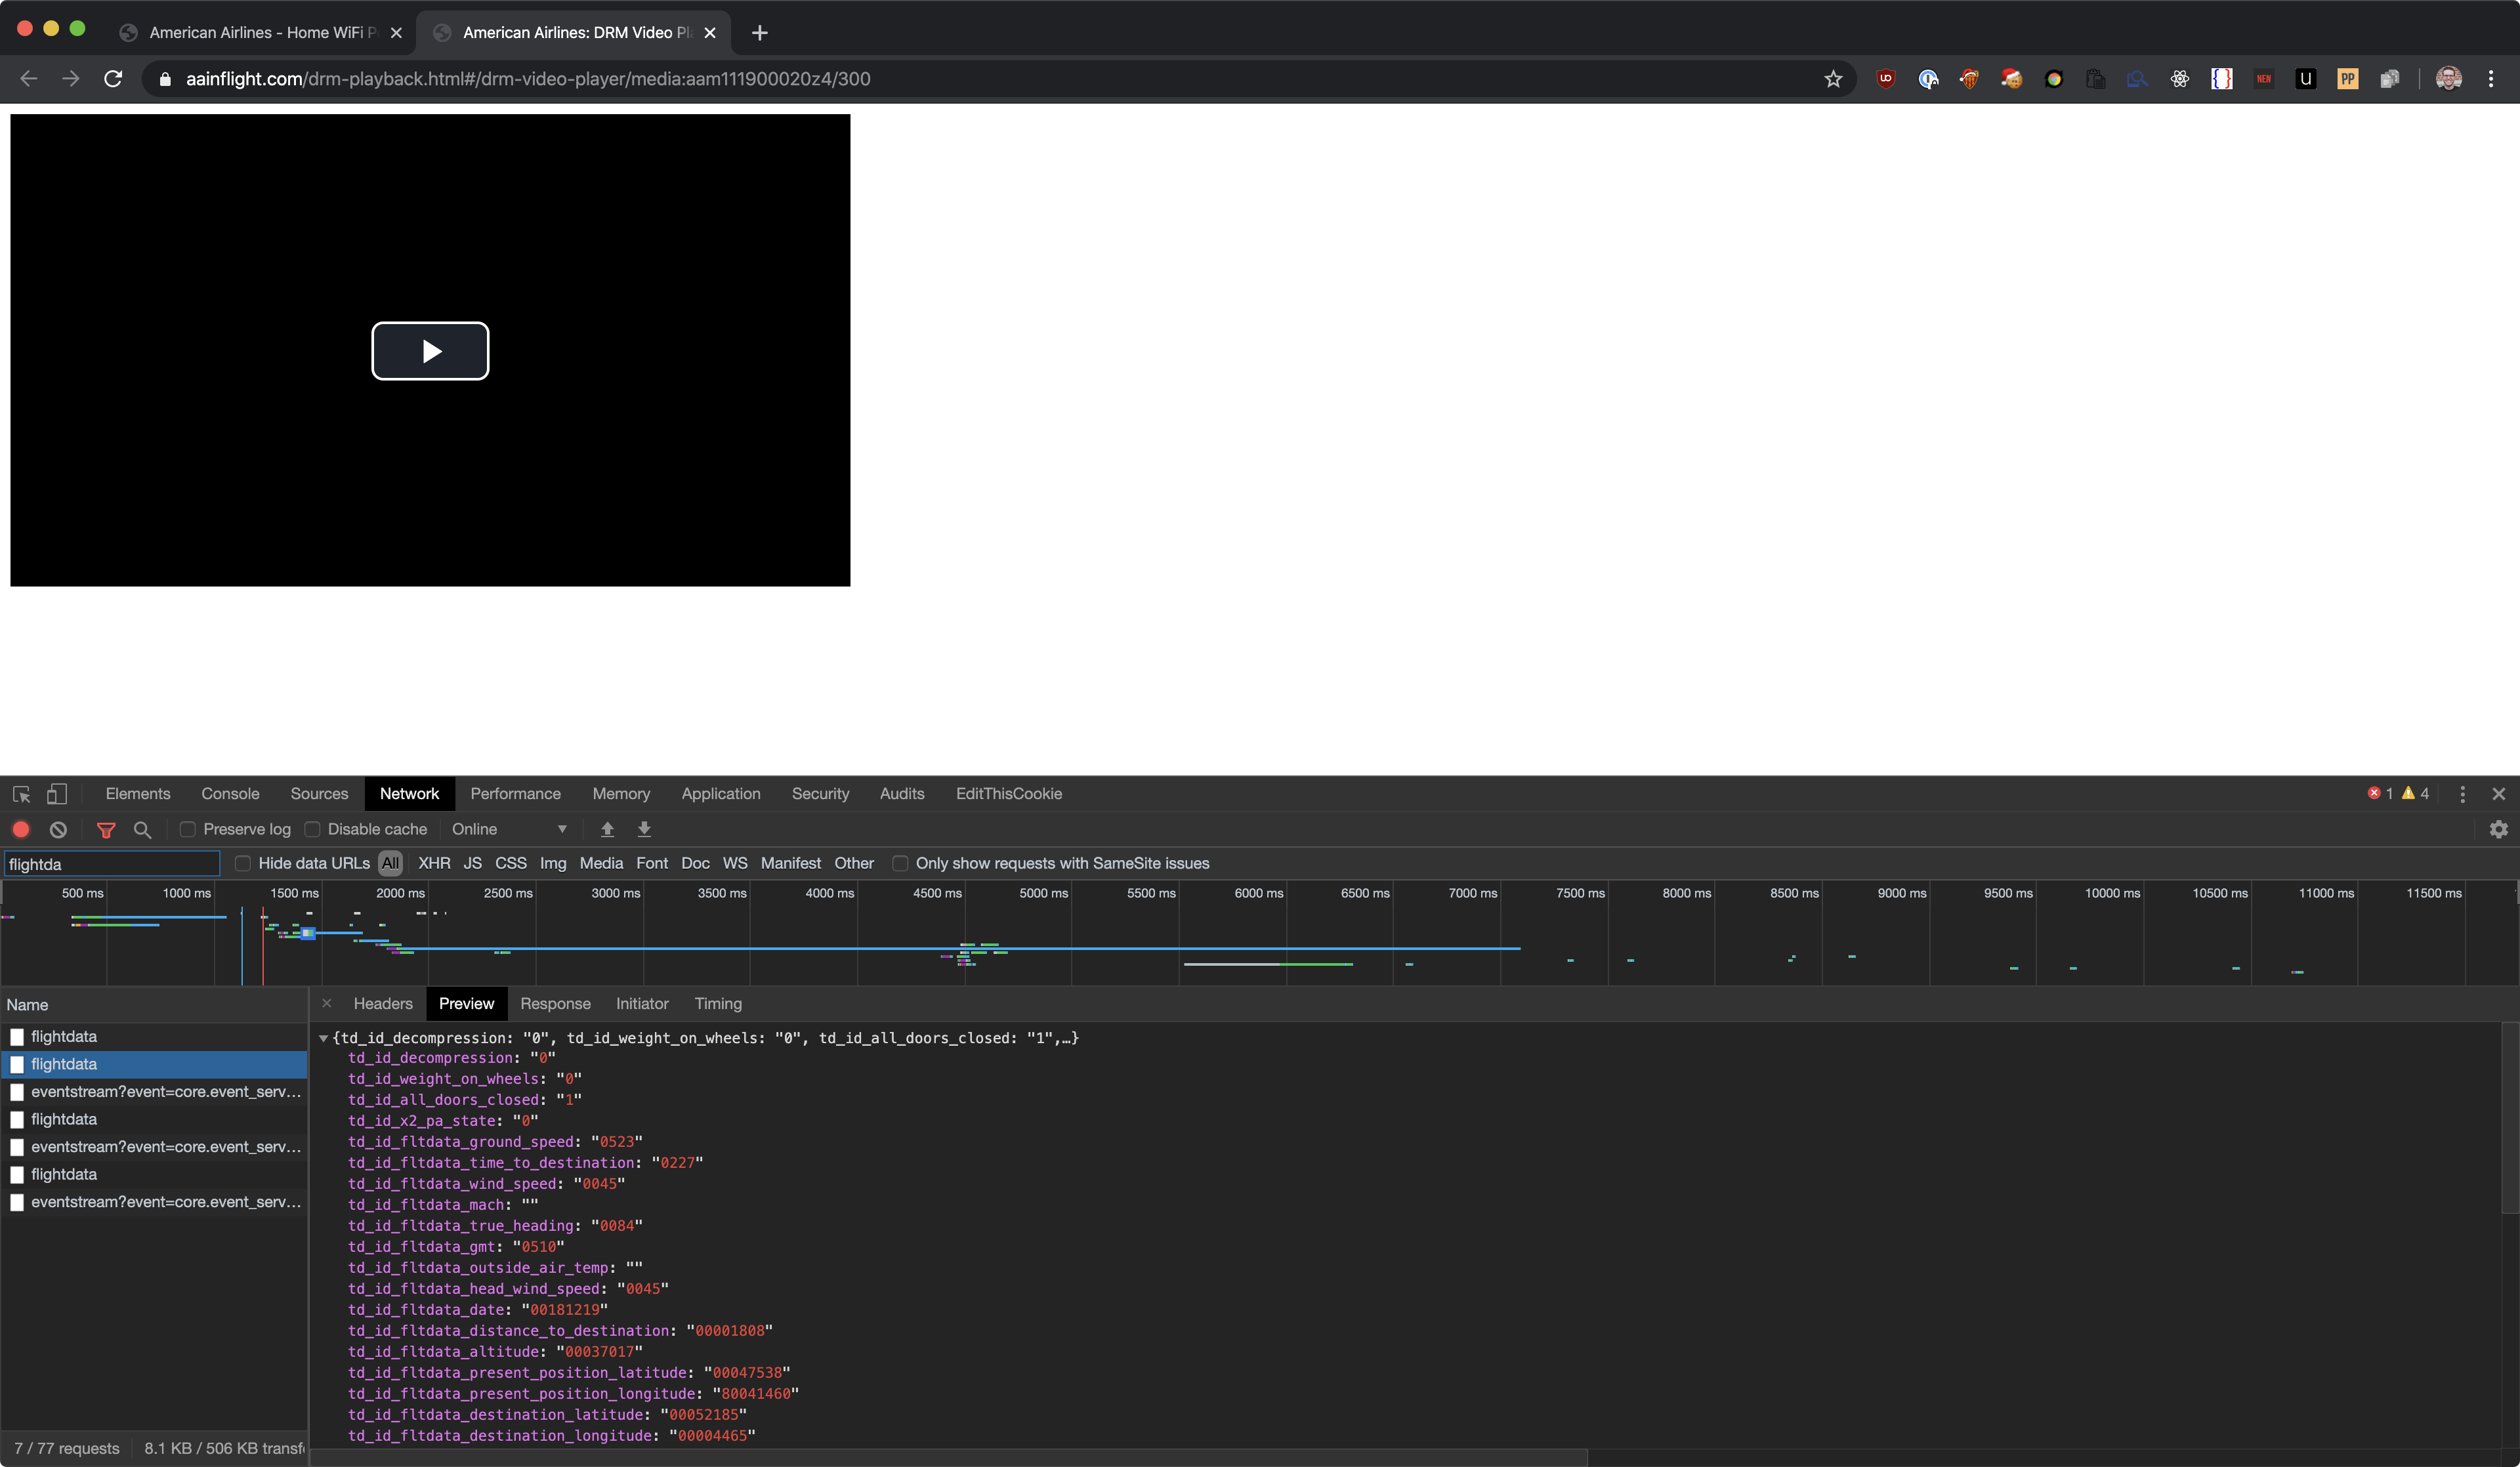The image size is (2520, 1467).
Task: Click the inspect element picker icon
Action: (21, 794)
